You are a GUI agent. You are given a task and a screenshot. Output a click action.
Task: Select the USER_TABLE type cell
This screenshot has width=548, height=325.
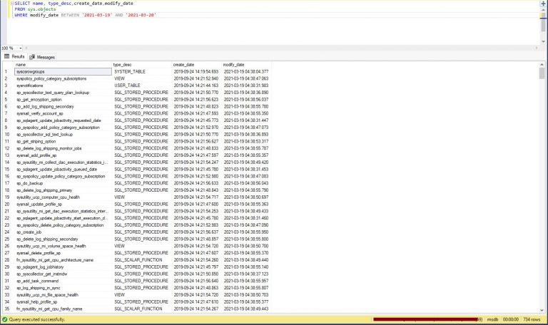(x=142, y=86)
